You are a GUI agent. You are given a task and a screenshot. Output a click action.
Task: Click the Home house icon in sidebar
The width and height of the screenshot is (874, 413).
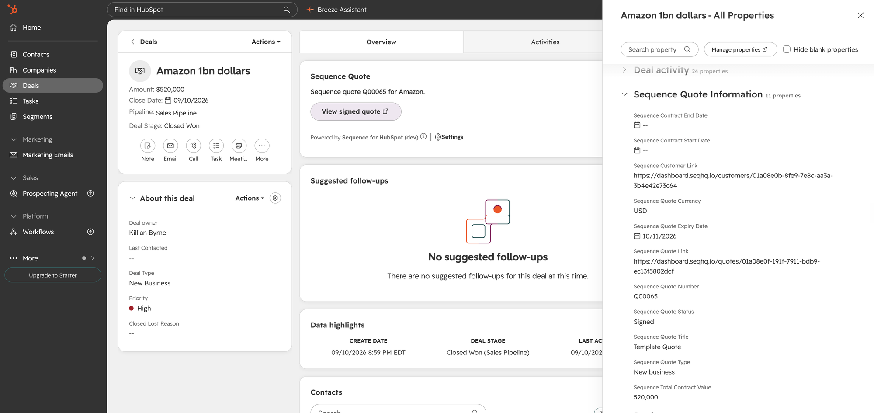pyautogui.click(x=14, y=27)
